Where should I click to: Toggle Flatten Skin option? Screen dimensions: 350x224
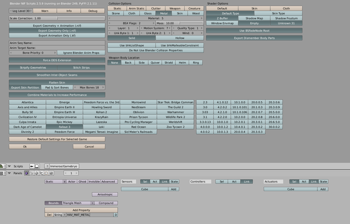pyautogui.click(x=57, y=82)
